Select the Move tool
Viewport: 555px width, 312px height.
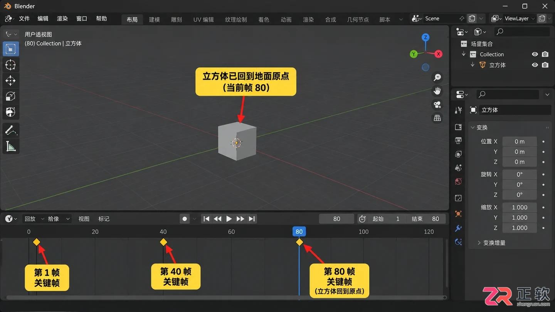[x=10, y=81]
